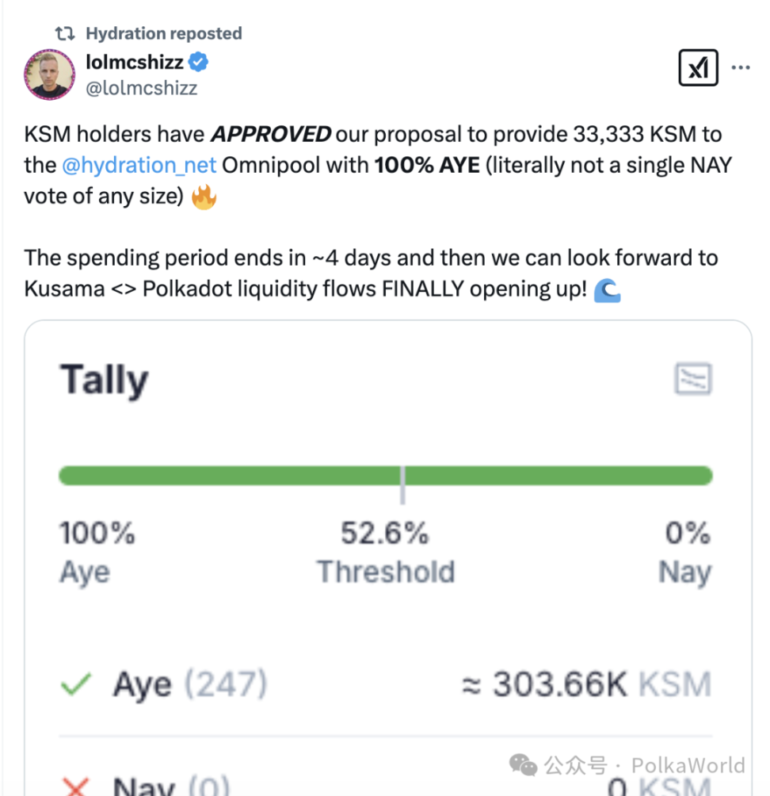Click the Tally chart view icon
Image resolution: width=770 pixels, height=796 pixels.
(693, 379)
